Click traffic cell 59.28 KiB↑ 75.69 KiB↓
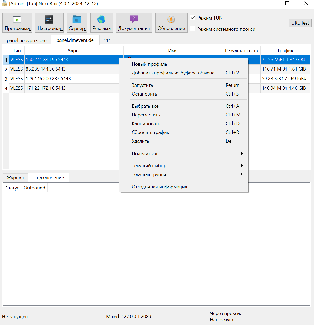The image size is (314, 325). (x=285, y=79)
